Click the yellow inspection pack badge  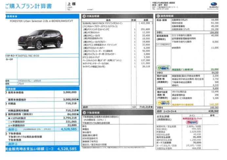tap(163, 103)
